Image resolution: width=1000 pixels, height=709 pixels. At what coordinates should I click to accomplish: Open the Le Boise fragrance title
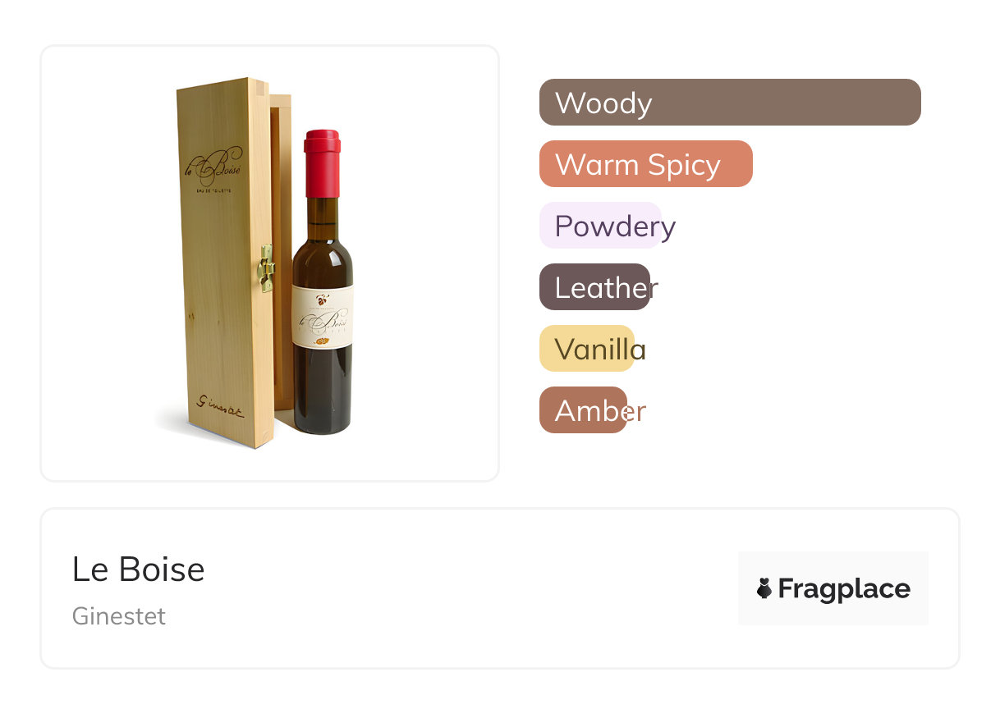(138, 569)
